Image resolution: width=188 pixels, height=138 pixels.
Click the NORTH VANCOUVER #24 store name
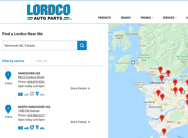(34, 107)
